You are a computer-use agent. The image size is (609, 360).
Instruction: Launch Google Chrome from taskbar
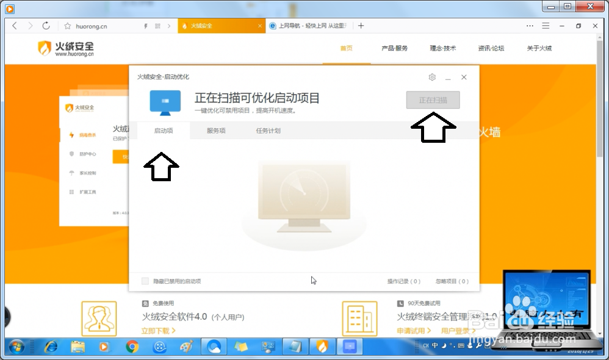[x=132, y=347]
